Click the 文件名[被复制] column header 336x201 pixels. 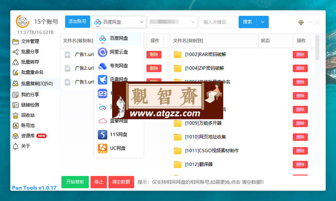[x=78, y=41]
